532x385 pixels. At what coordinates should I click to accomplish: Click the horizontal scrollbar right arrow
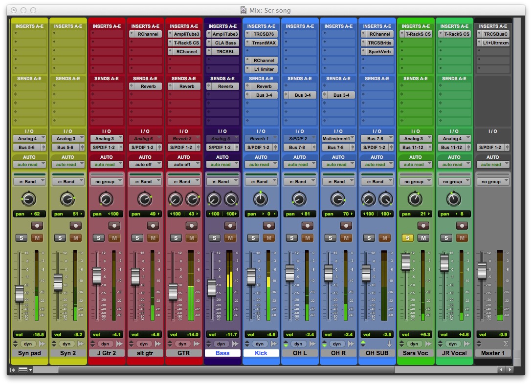[x=510, y=370]
